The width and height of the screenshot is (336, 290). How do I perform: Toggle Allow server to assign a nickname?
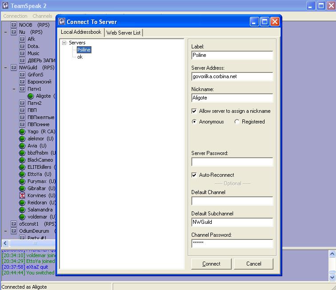point(194,111)
